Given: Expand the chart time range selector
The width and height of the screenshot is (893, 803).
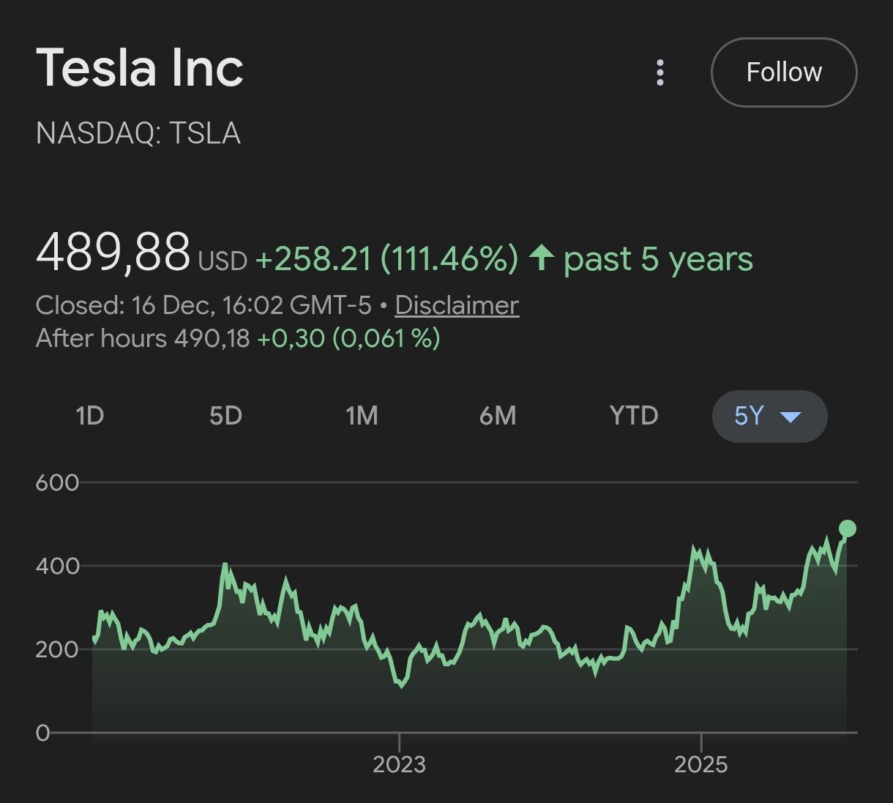Looking at the screenshot, I should click(x=769, y=416).
